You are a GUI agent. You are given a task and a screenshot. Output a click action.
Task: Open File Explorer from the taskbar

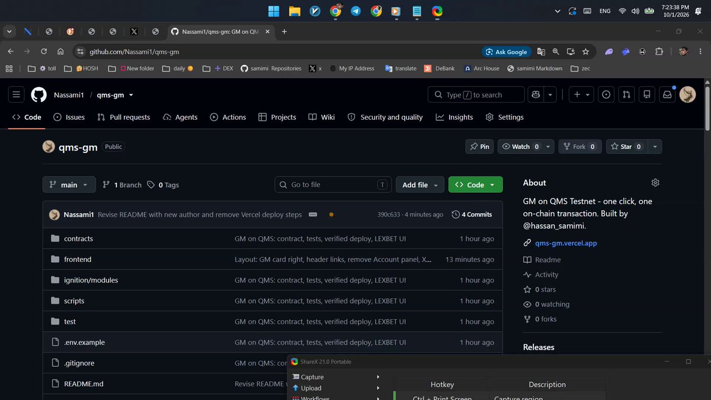coord(294,11)
